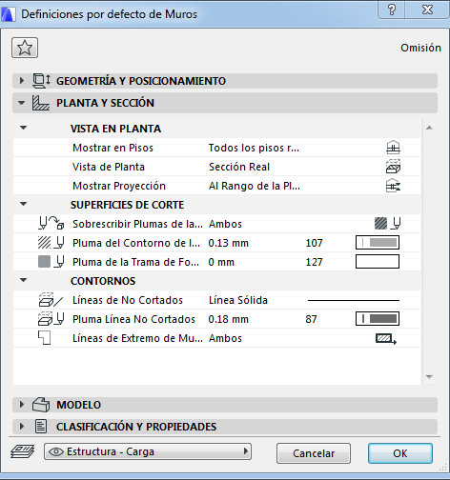Collapse the Vista en Planta group
Viewport: 450px width, 480px height.
[24, 128]
